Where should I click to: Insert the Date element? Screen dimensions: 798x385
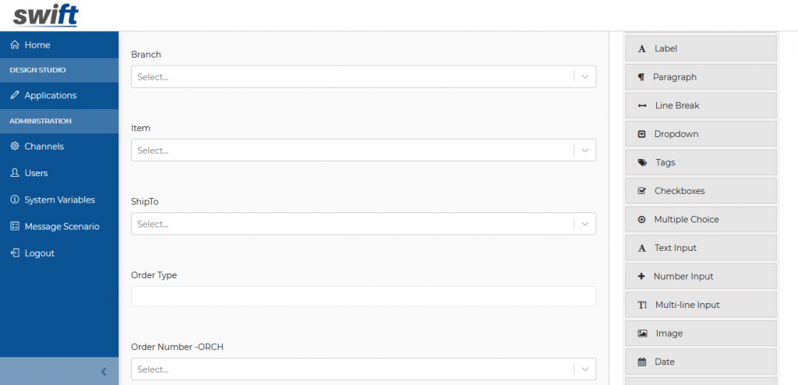pyautogui.click(x=701, y=362)
